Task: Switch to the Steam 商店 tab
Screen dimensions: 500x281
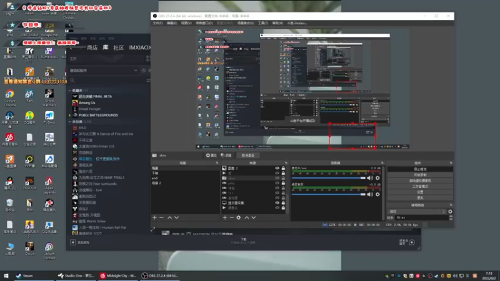Action: click(x=92, y=47)
